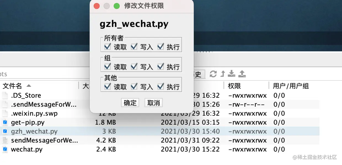Click the file icon beside .DS_Store
The height and width of the screenshot is (165, 342).
(x=5, y=95)
